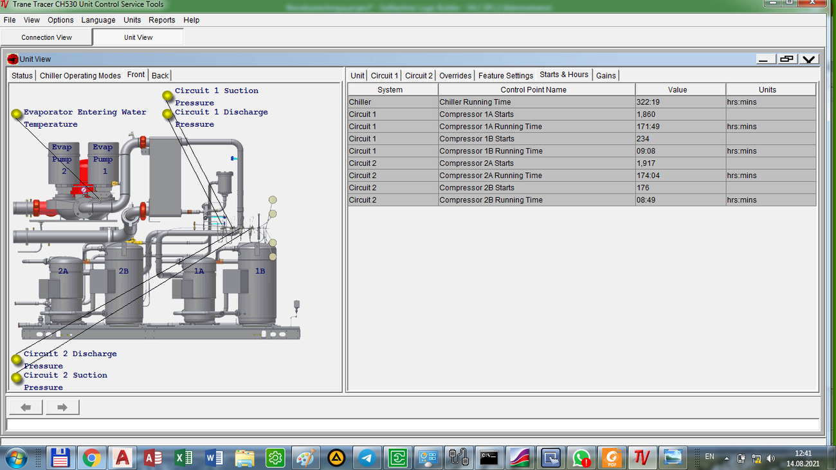Show hidden system tray icons
The width and height of the screenshot is (836, 470).
[727, 458]
